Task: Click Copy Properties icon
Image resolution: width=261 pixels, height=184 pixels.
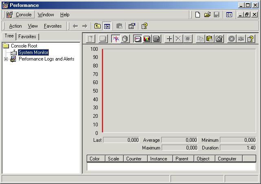Action: click(x=200, y=39)
